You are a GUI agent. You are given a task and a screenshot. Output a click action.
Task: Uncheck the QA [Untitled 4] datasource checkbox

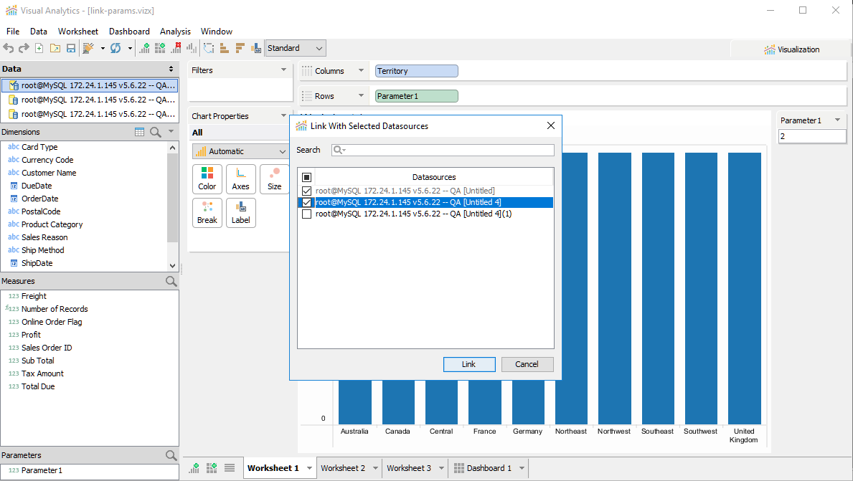[x=307, y=202]
